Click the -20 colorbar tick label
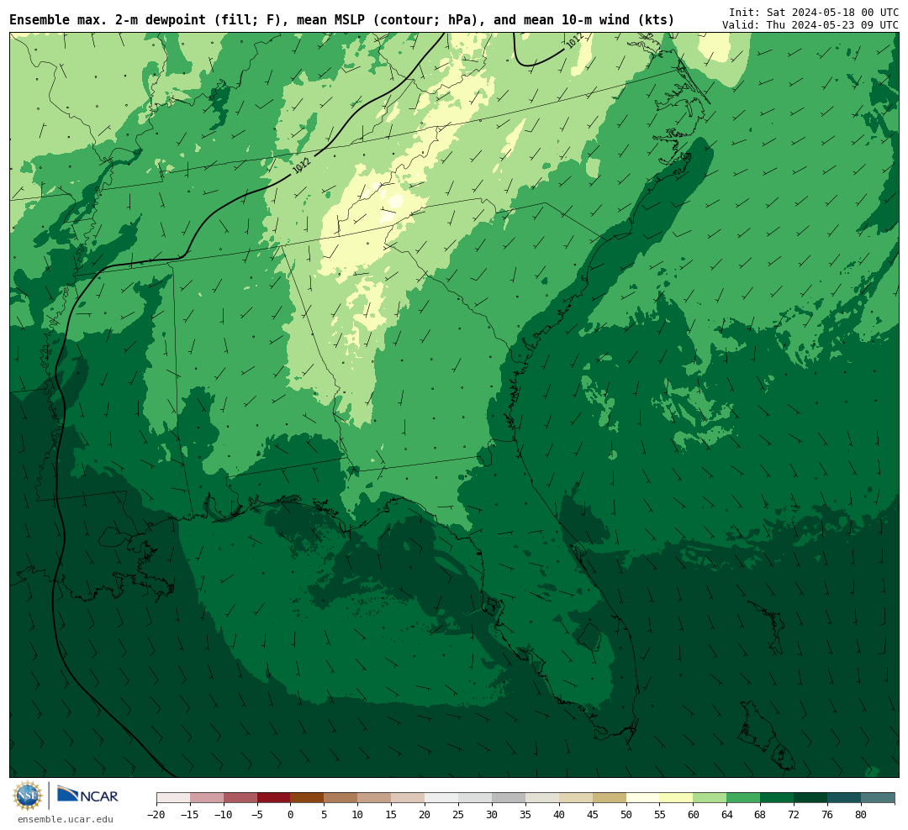Image resolution: width=908 pixels, height=830 pixels. [x=156, y=815]
